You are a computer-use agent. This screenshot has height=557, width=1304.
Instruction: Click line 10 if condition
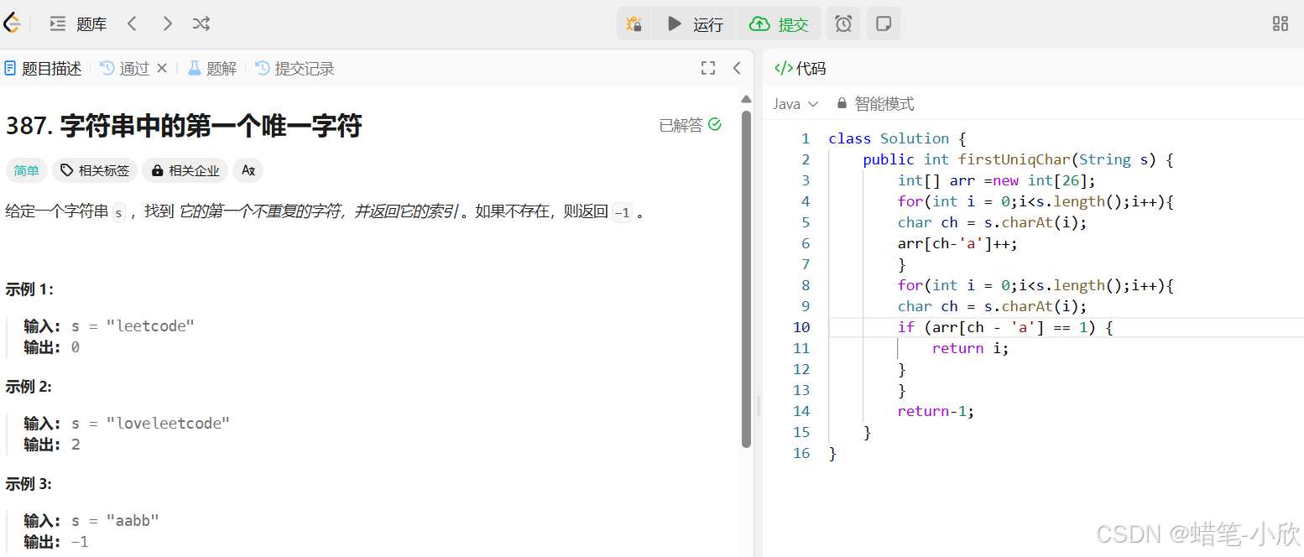pyautogui.click(x=1005, y=327)
